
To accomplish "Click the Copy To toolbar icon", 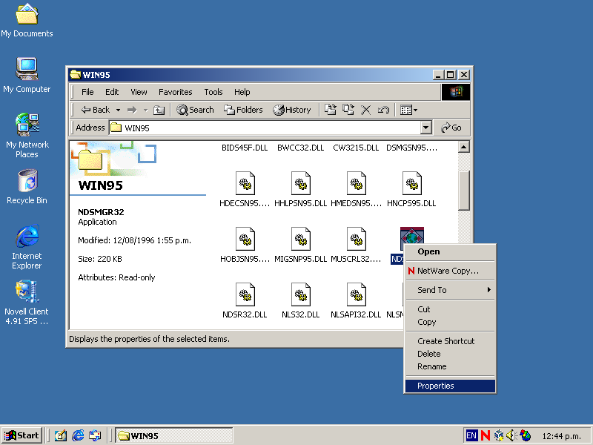I will [348, 110].
